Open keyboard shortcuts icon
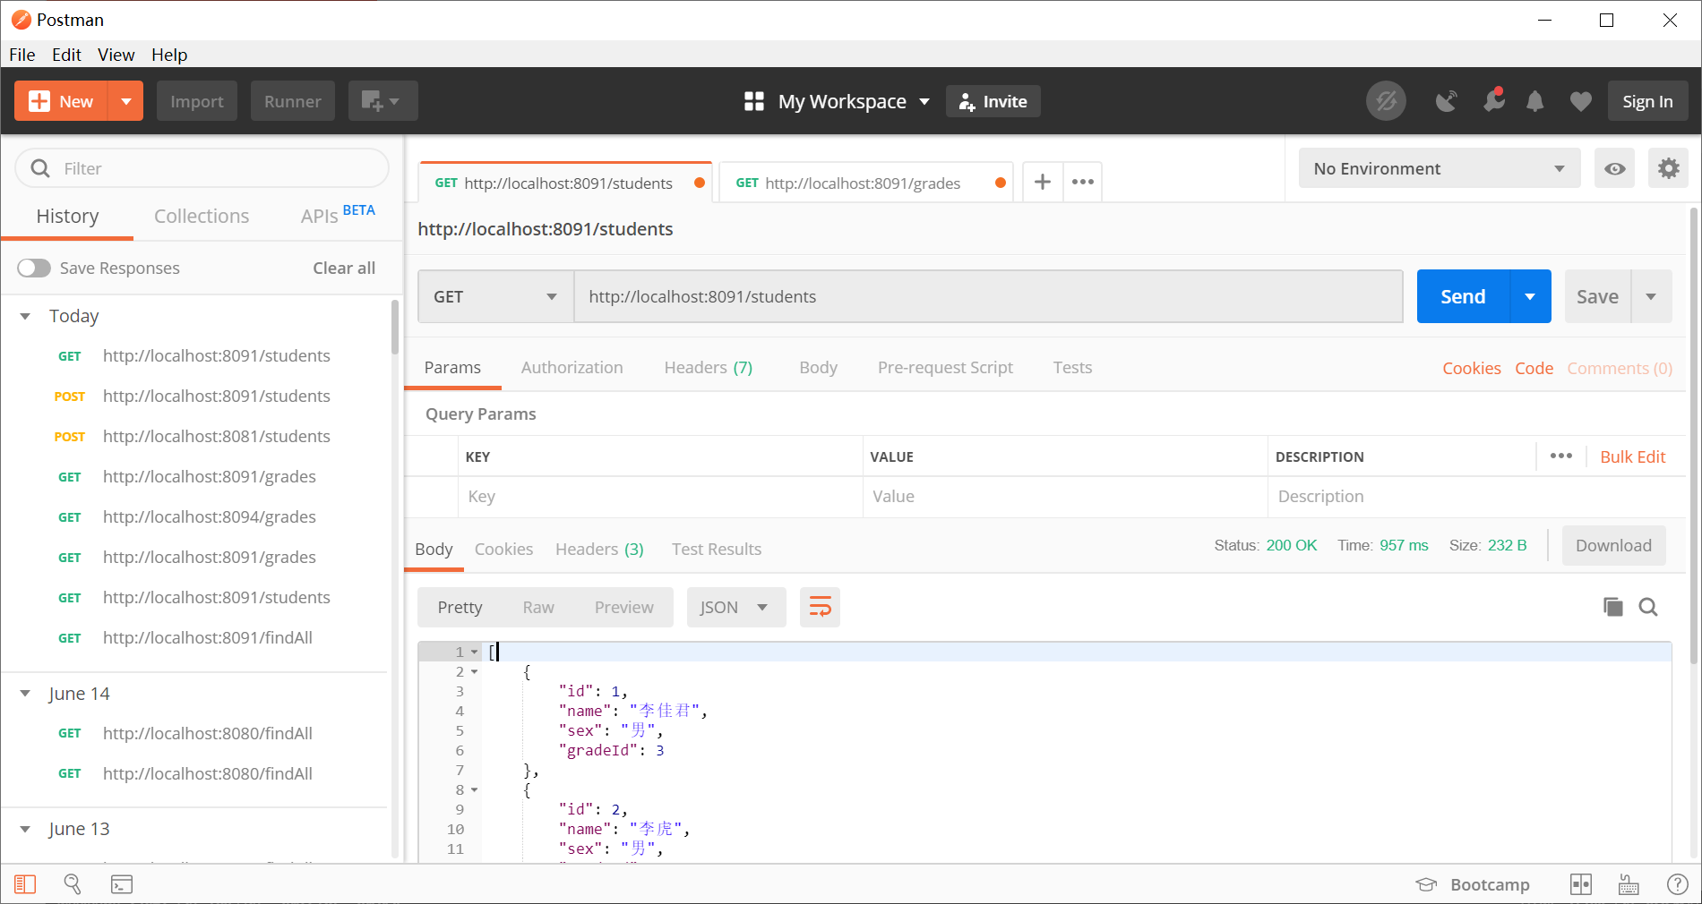 [1629, 885]
